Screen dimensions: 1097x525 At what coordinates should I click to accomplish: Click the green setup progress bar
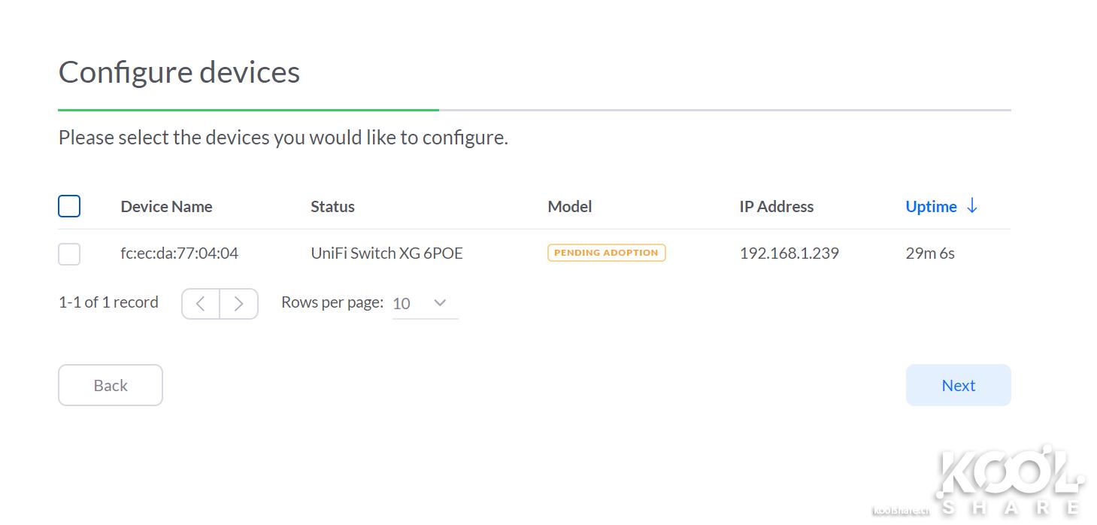click(248, 110)
